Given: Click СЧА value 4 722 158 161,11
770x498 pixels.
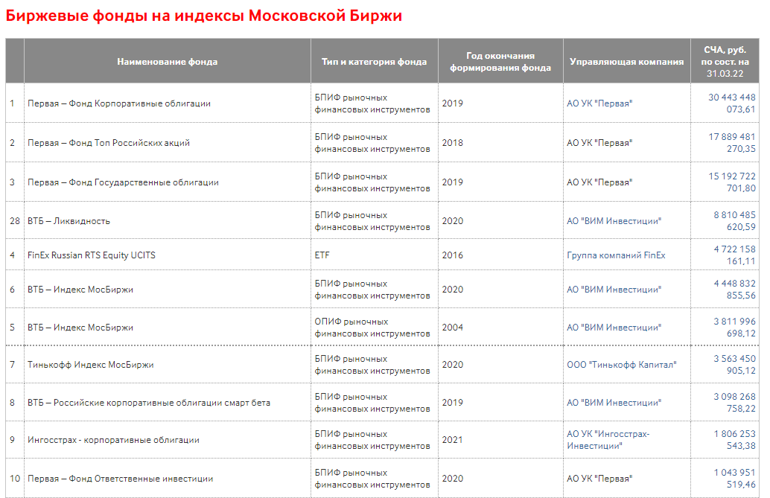Looking at the screenshot, I should pyautogui.click(x=735, y=255).
